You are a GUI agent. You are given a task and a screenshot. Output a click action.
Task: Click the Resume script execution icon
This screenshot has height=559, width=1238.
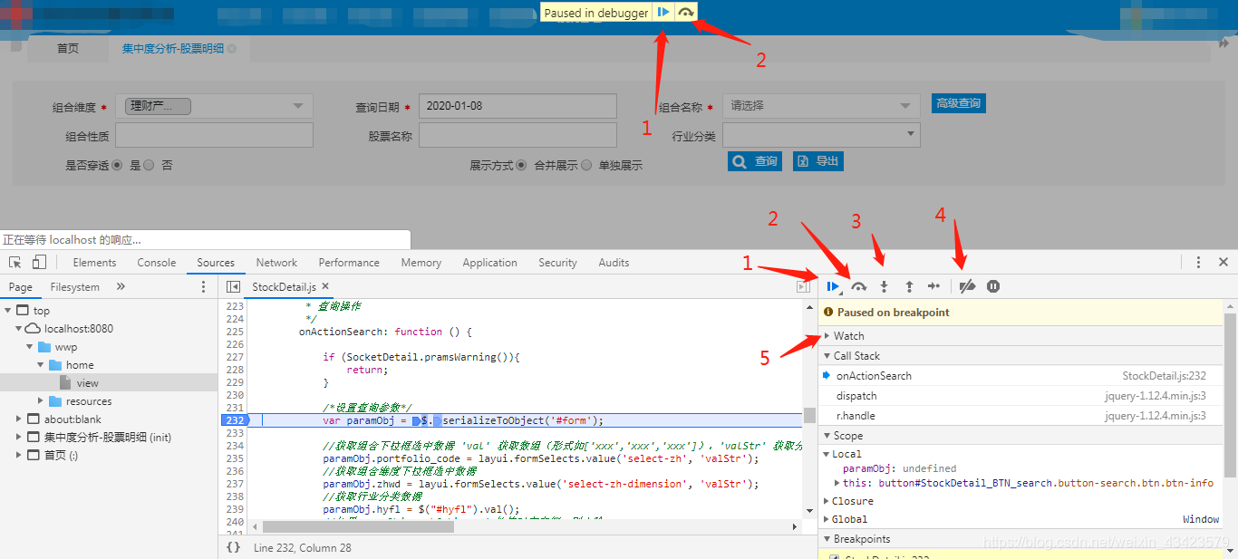click(833, 286)
